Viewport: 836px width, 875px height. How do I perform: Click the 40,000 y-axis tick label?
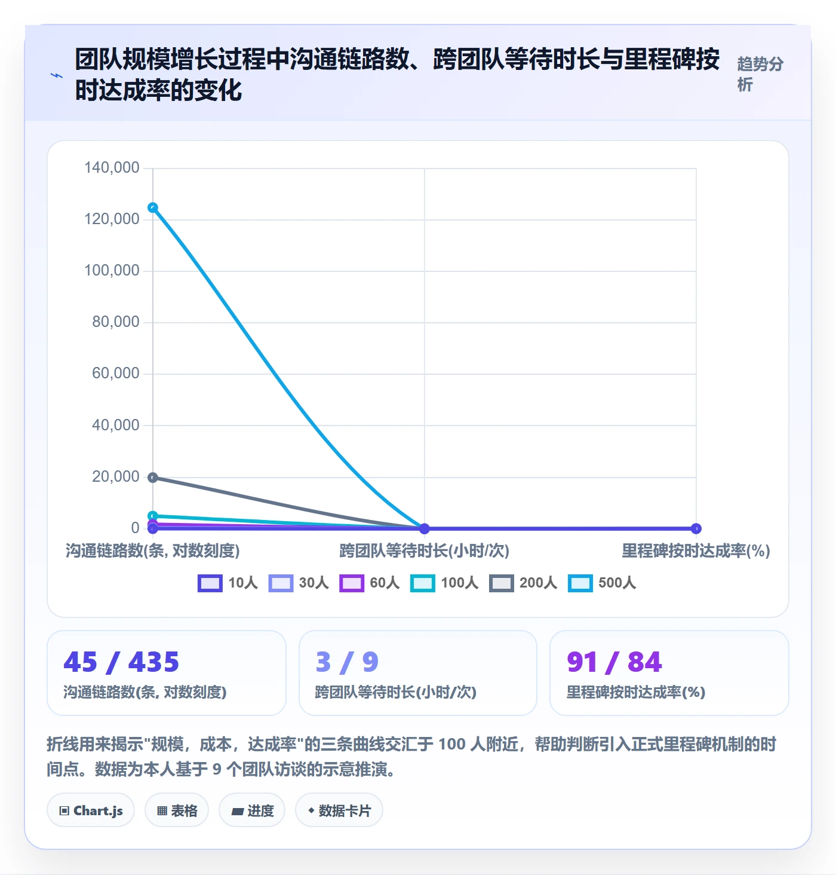(116, 425)
